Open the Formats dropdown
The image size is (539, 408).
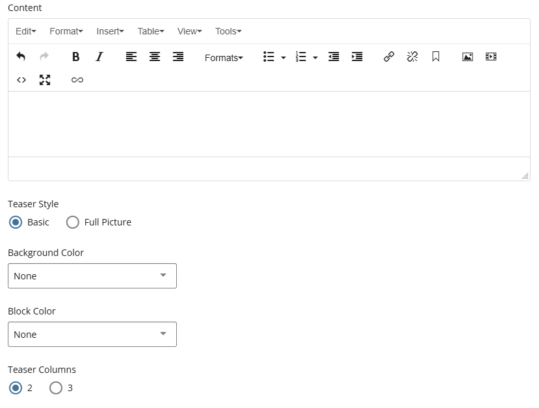click(x=224, y=58)
